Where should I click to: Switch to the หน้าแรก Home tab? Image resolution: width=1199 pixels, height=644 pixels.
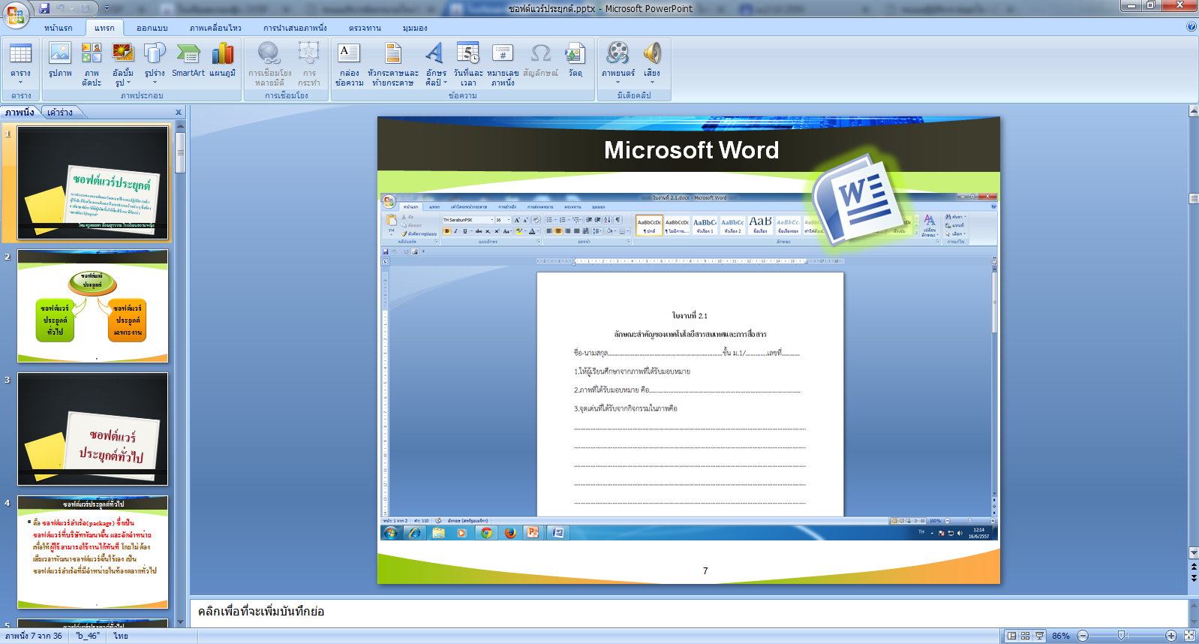pos(58,28)
